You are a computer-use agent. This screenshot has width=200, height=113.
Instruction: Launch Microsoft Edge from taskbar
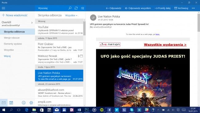(26, 110)
